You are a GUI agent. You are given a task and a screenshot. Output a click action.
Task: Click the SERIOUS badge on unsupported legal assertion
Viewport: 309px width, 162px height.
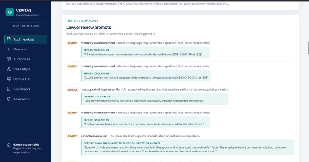coord(73,89)
